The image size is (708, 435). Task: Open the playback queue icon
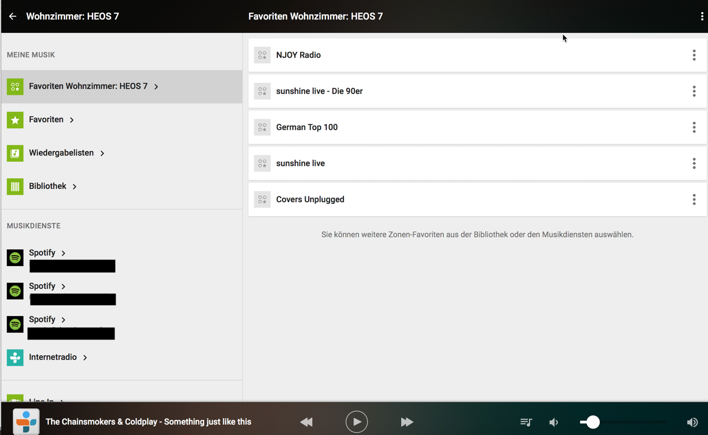point(526,422)
